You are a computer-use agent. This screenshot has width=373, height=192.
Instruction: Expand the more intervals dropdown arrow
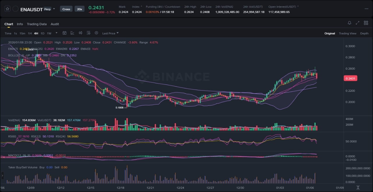[x=57, y=33]
